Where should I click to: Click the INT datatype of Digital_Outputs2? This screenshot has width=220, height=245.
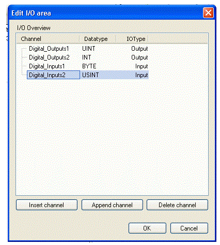[86, 57]
